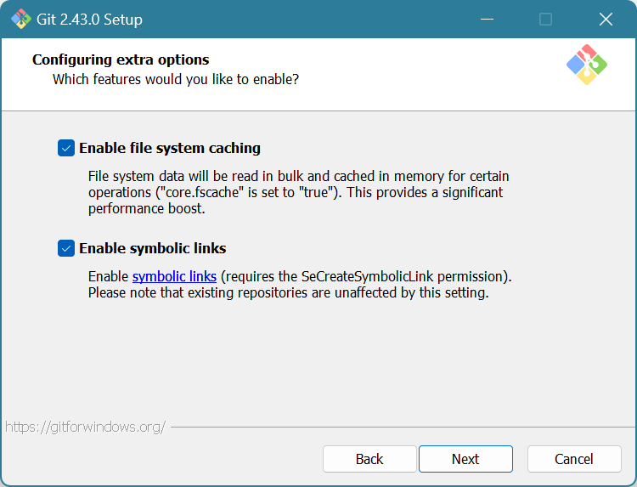Image resolution: width=637 pixels, height=487 pixels.
Task: Click the "Enable symbolic links" label text
Action: pos(152,248)
